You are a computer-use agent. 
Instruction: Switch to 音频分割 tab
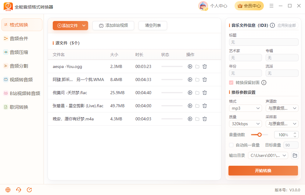pyautogui.click(x=22, y=66)
